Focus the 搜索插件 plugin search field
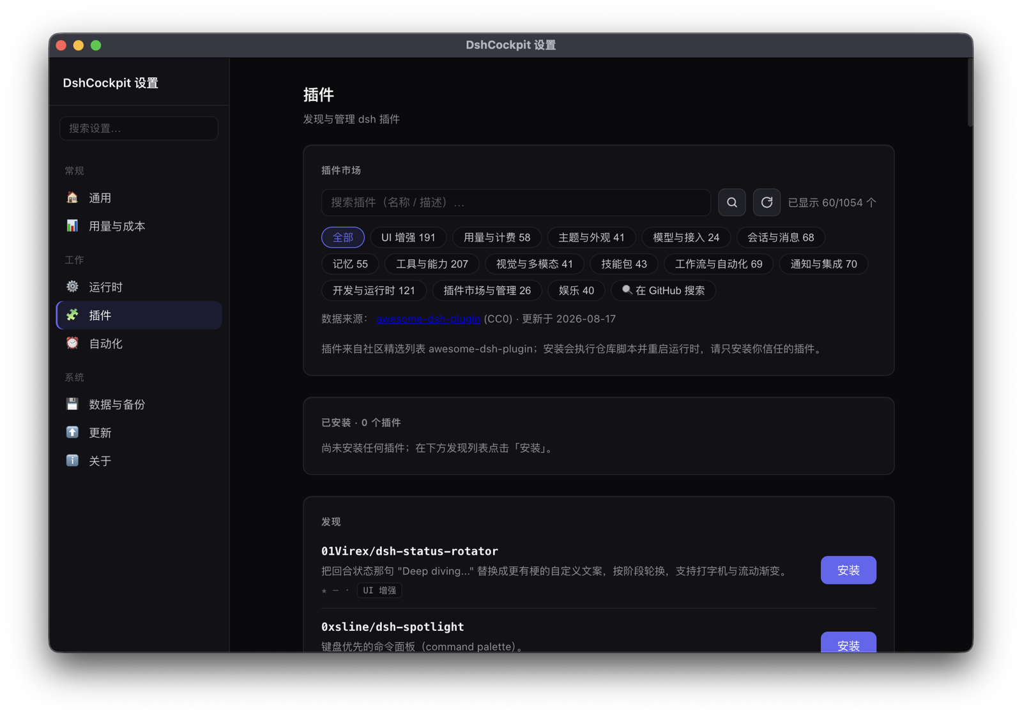The height and width of the screenshot is (717, 1022). pyautogui.click(x=516, y=202)
